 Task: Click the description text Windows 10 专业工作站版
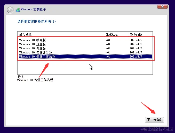pos(35,80)
